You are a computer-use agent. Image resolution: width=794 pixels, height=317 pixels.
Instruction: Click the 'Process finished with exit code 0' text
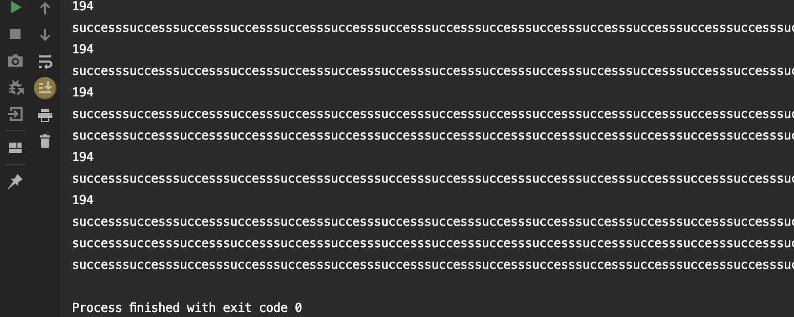187,308
